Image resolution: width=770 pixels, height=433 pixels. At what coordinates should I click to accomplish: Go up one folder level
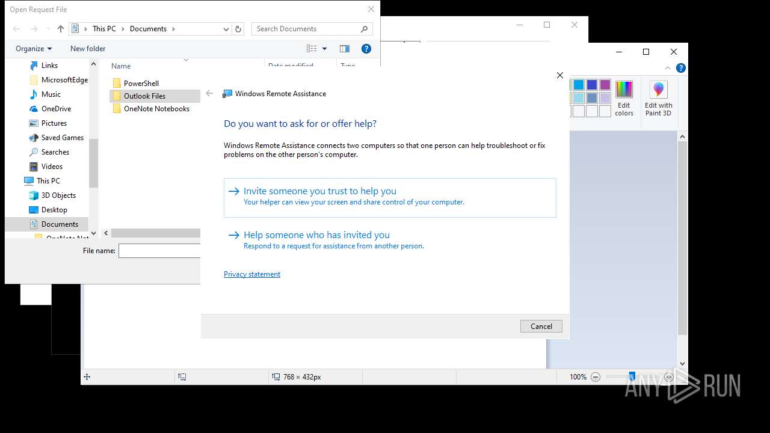tap(60, 29)
